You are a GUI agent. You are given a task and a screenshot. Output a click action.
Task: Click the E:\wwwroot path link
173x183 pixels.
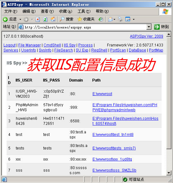(x=102, y=94)
